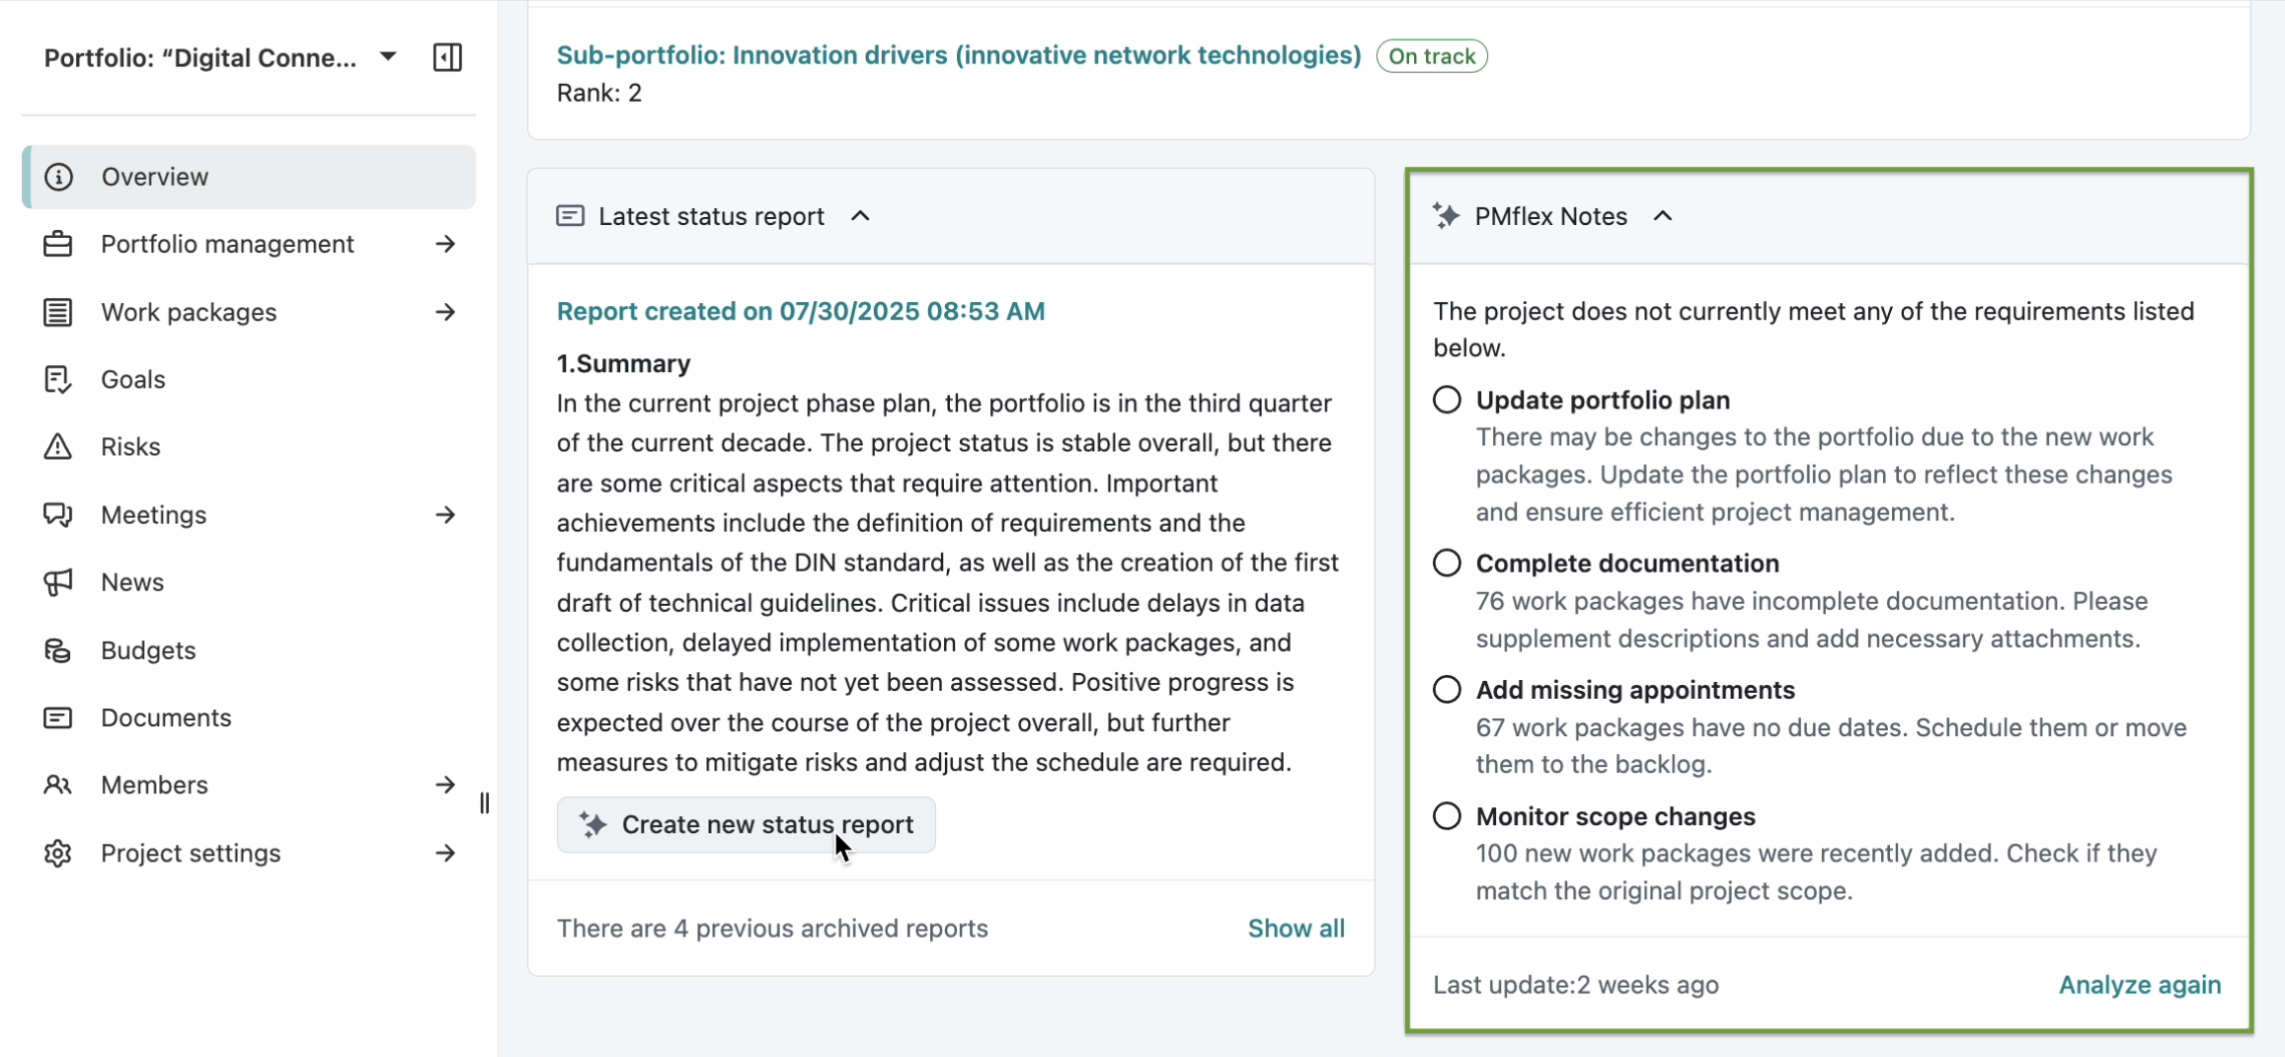Image resolution: width=2285 pixels, height=1057 pixels.
Task: Collapse the left sidebar panel
Action: pos(447,57)
